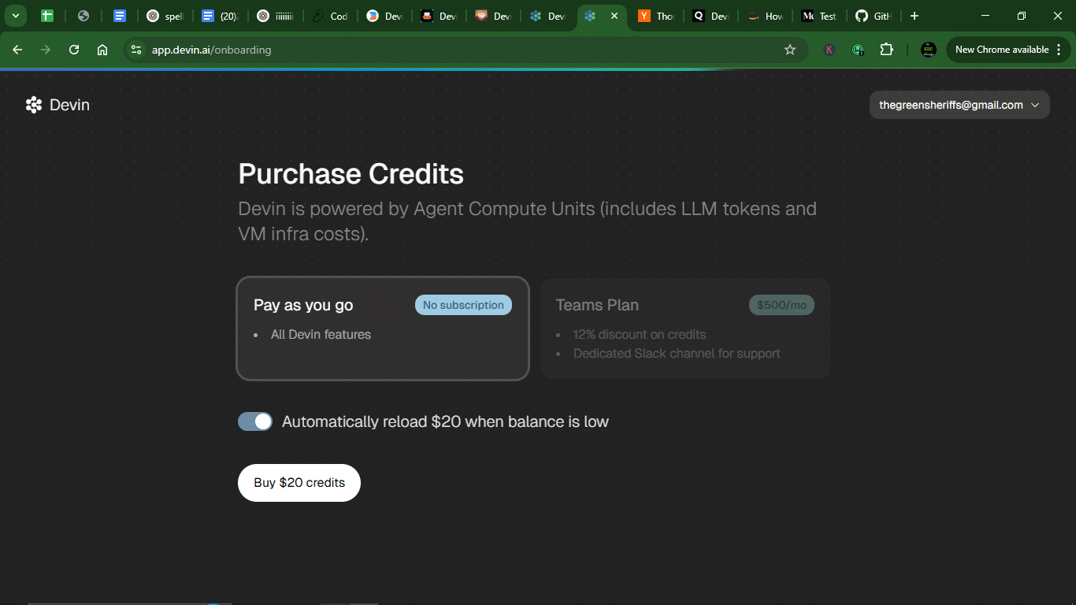Image resolution: width=1076 pixels, height=605 pixels.
Task: Restore down the Chrome window
Action: click(x=1022, y=16)
